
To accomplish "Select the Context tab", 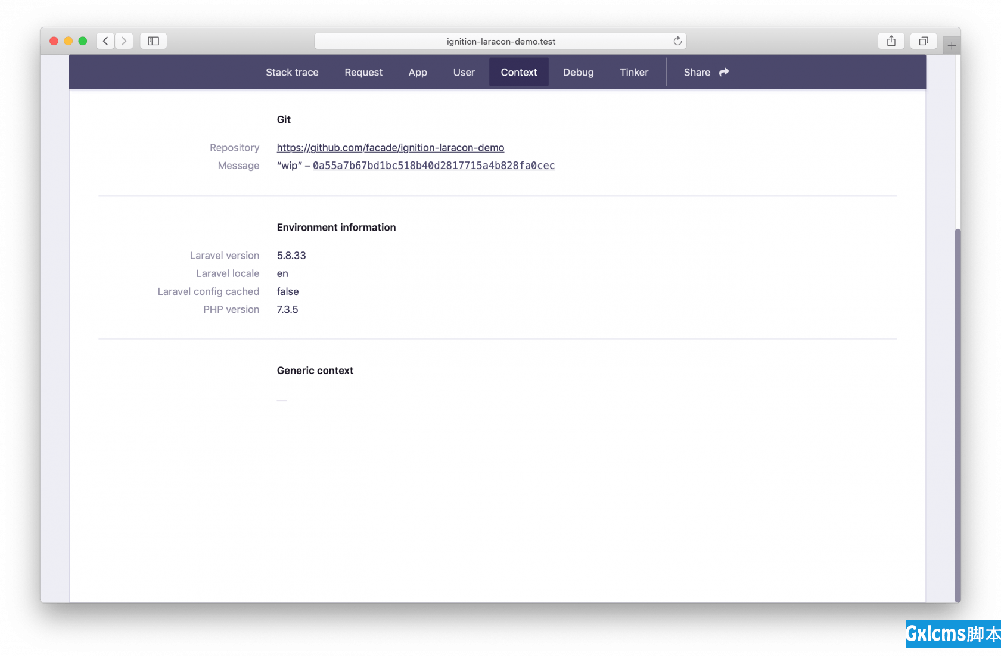I will pyautogui.click(x=518, y=72).
